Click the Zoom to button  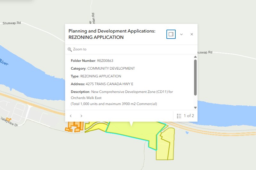click(77, 49)
